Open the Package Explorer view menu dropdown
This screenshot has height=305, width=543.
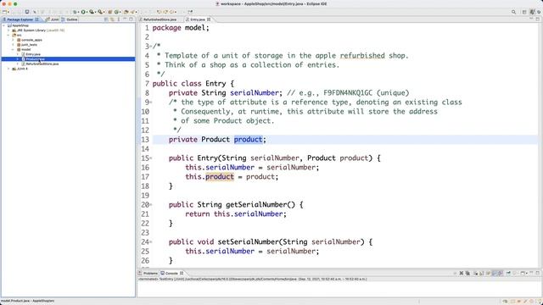119,19
